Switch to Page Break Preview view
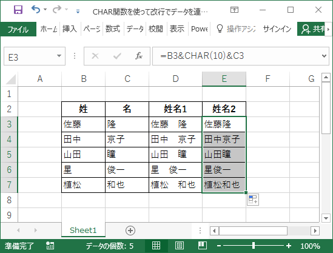The height and width of the screenshot is (253, 333). coord(203,246)
